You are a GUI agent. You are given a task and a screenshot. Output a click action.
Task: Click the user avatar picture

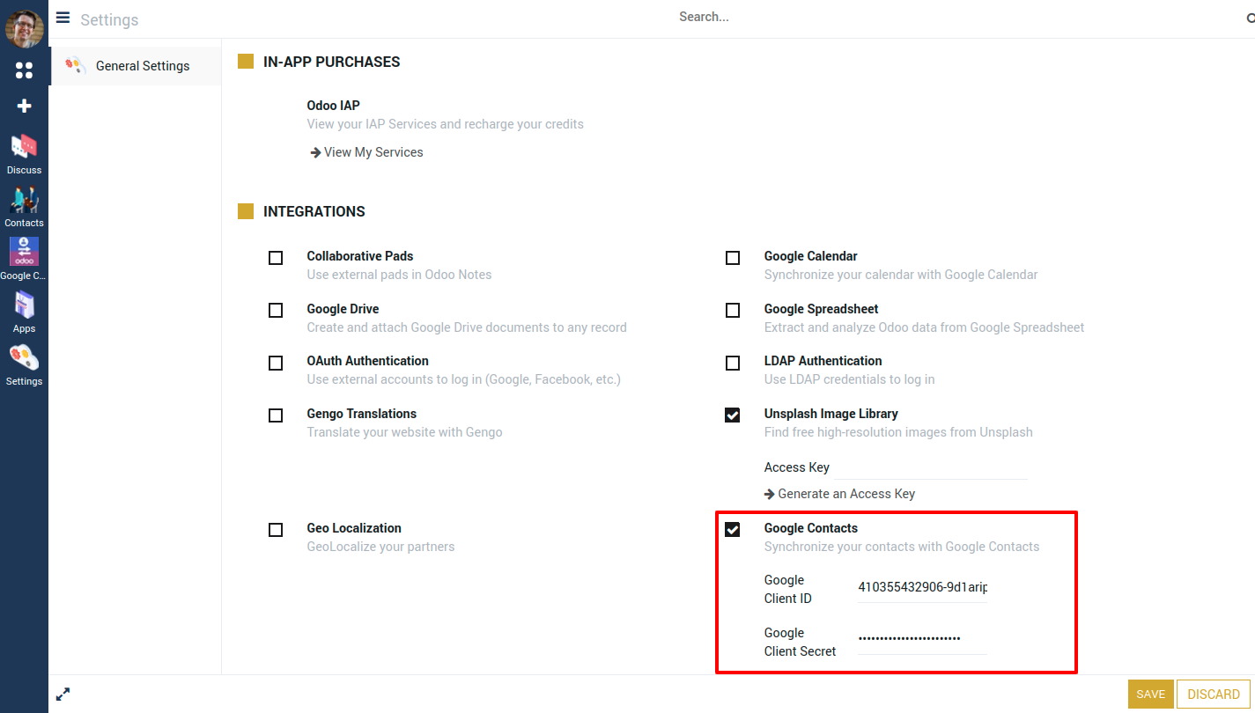pyautogui.click(x=24, y=29)
